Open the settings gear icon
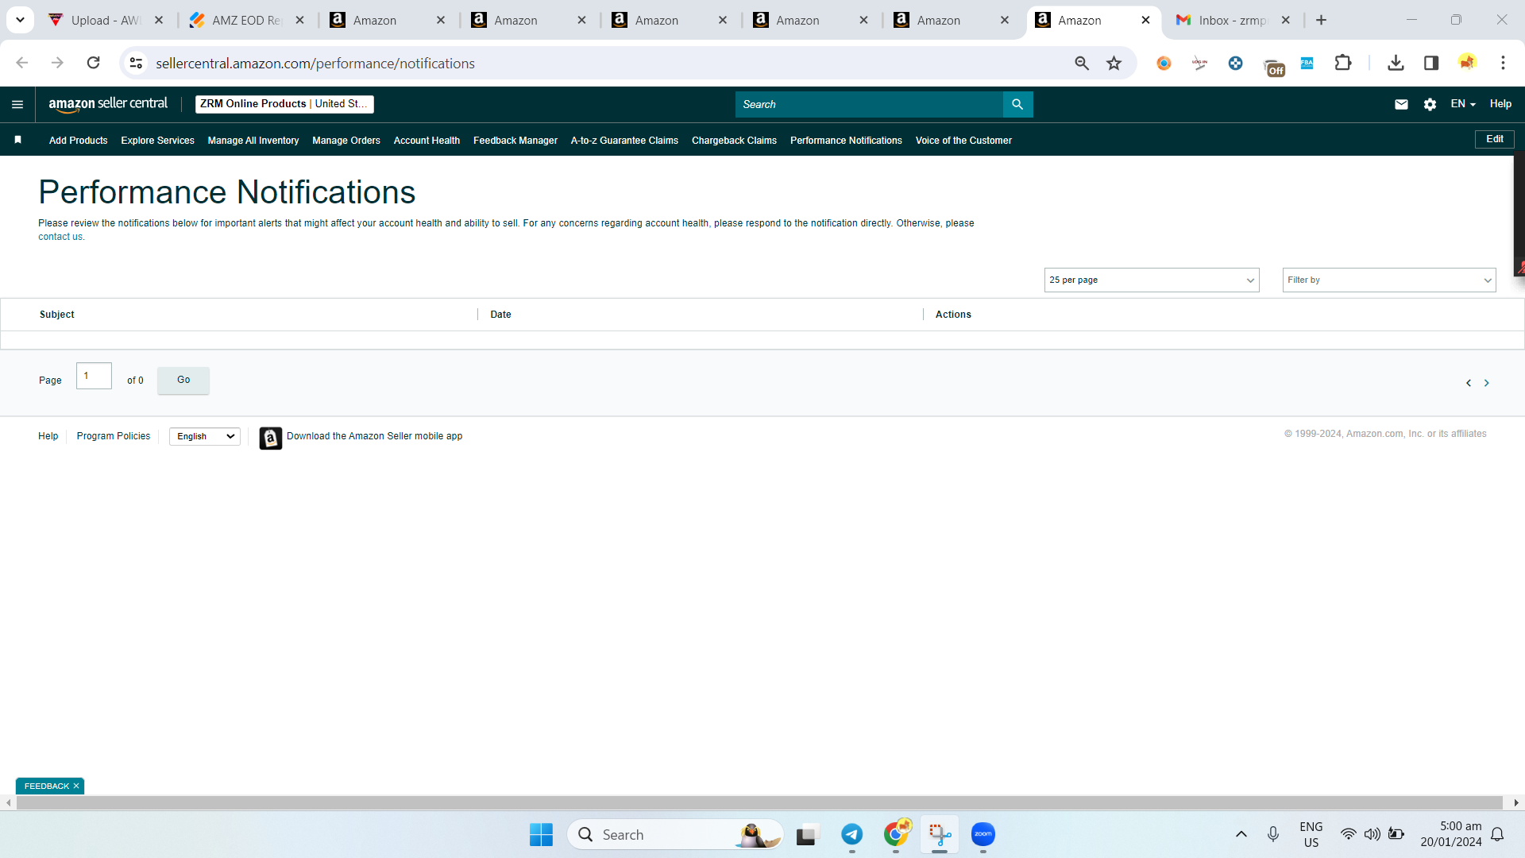Screen dimensions: 1525x858 [x=1430, y=104]
